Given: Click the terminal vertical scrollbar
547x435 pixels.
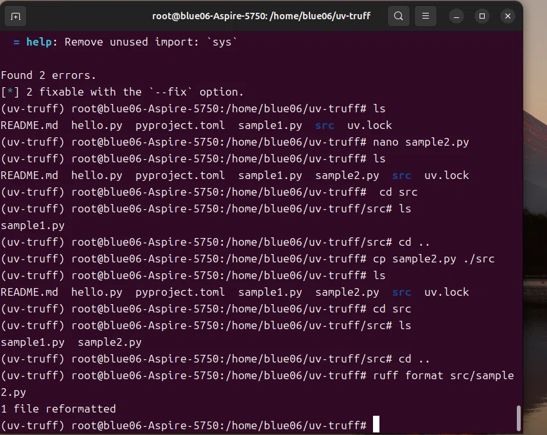Looking at the screenshot, I should click(x=518, y=418).
